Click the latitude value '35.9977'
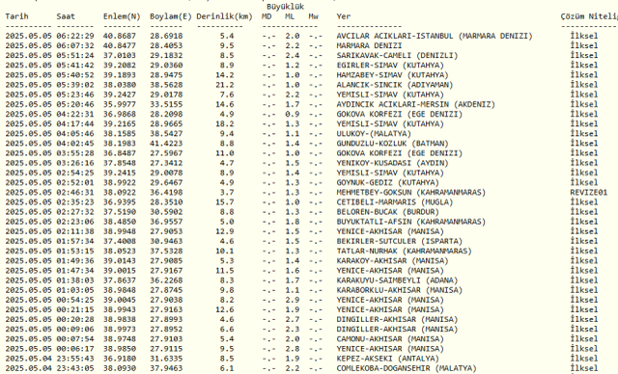This screenshot has height=374, width=618. tap(120, 105)
